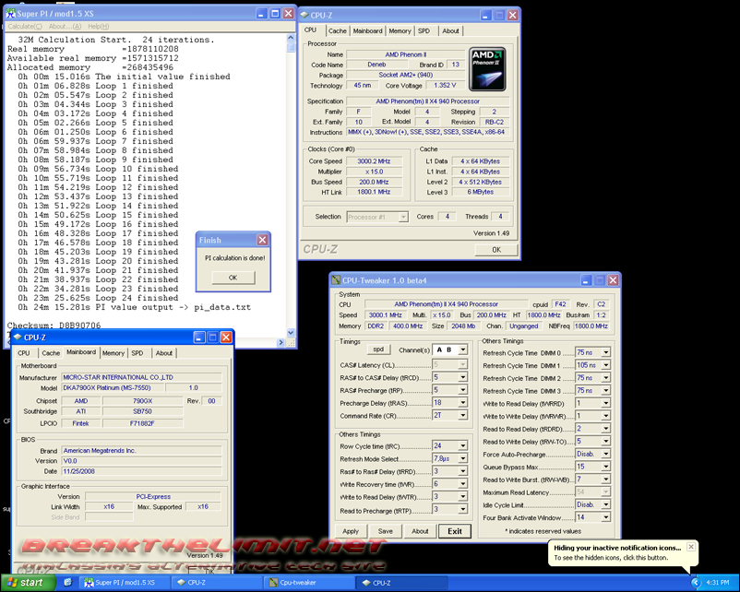
Task: Switch to Cpu-tweaker taskbar button
Action: pyautogui.click(x=309, y=583)
